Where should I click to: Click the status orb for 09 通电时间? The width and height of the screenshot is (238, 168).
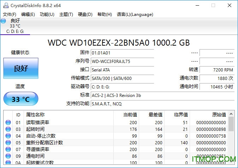pyautogui.click(x=8, y=156)
